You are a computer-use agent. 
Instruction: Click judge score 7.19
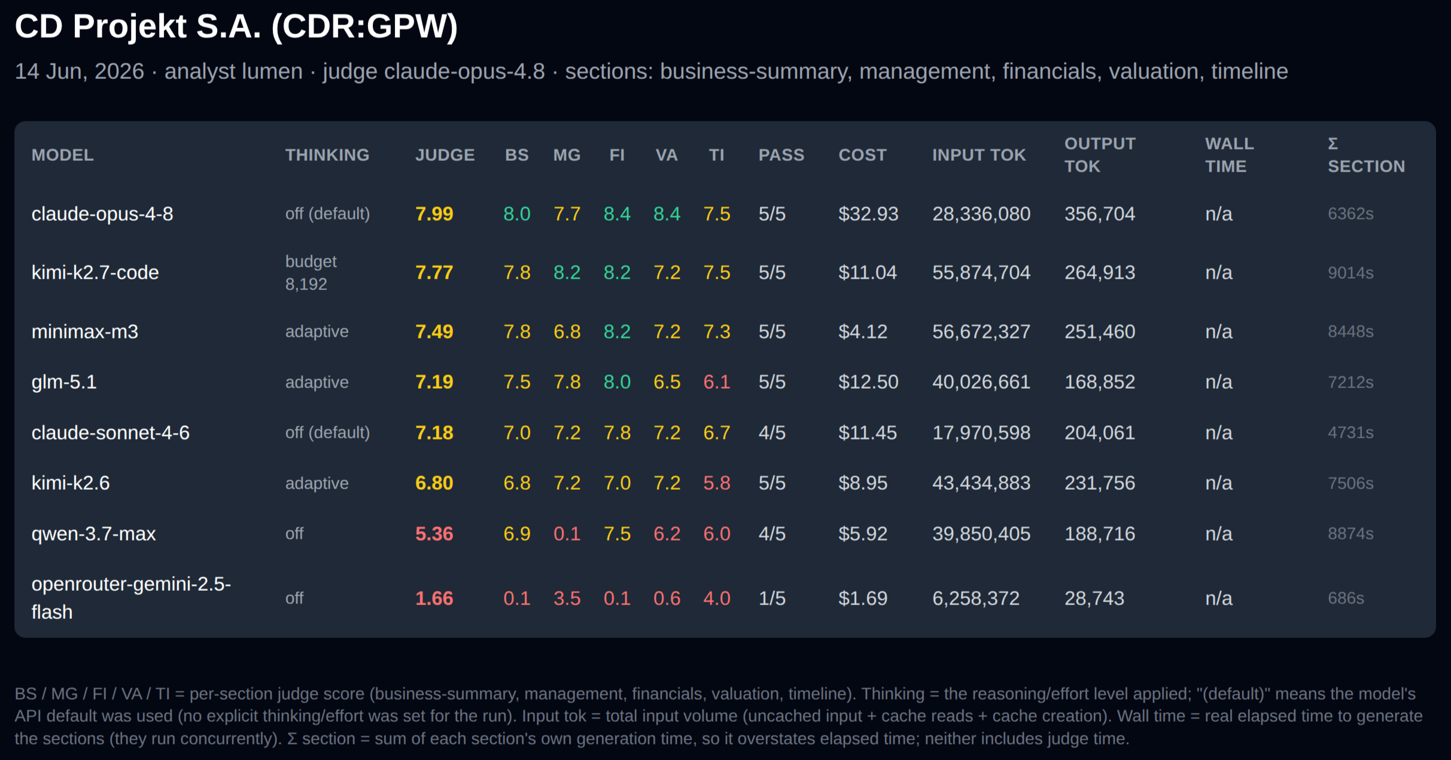434,381
